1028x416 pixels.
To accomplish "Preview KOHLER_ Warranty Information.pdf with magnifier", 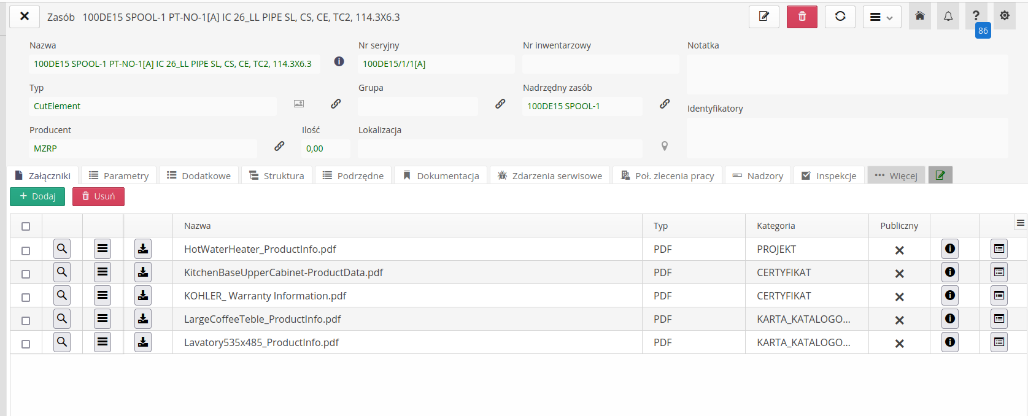I will (x=62, y=296).
